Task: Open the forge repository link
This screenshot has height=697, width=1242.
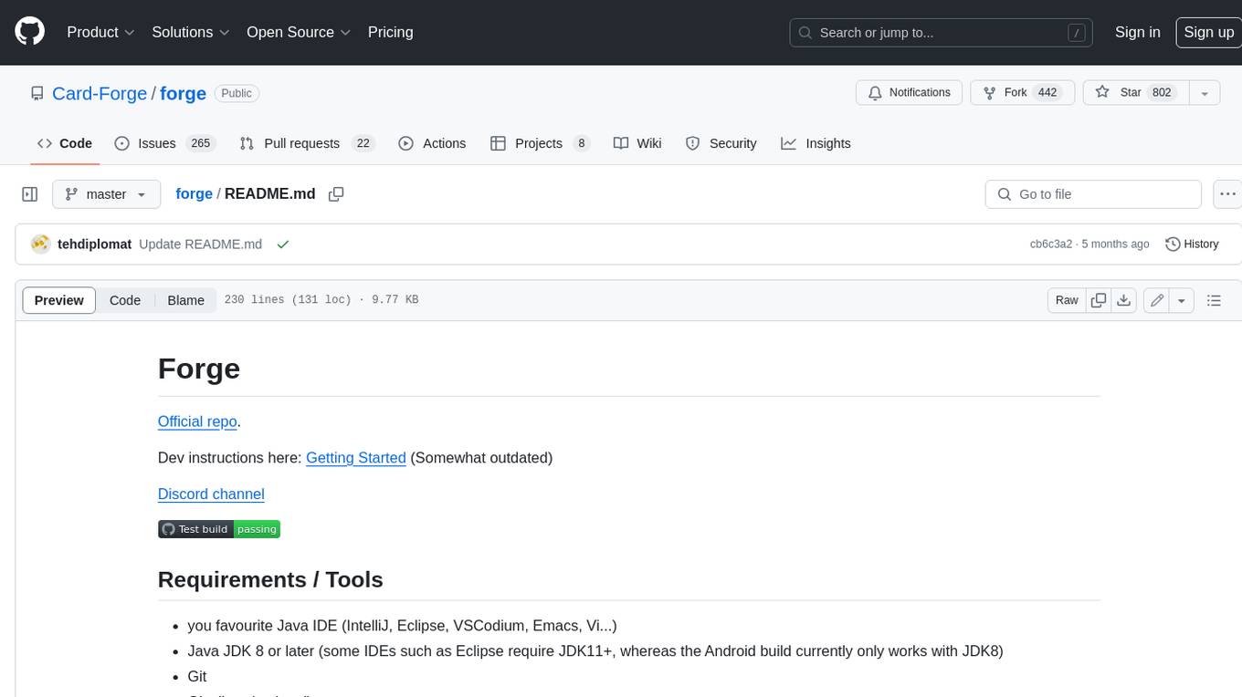Action: coord(183,93)
